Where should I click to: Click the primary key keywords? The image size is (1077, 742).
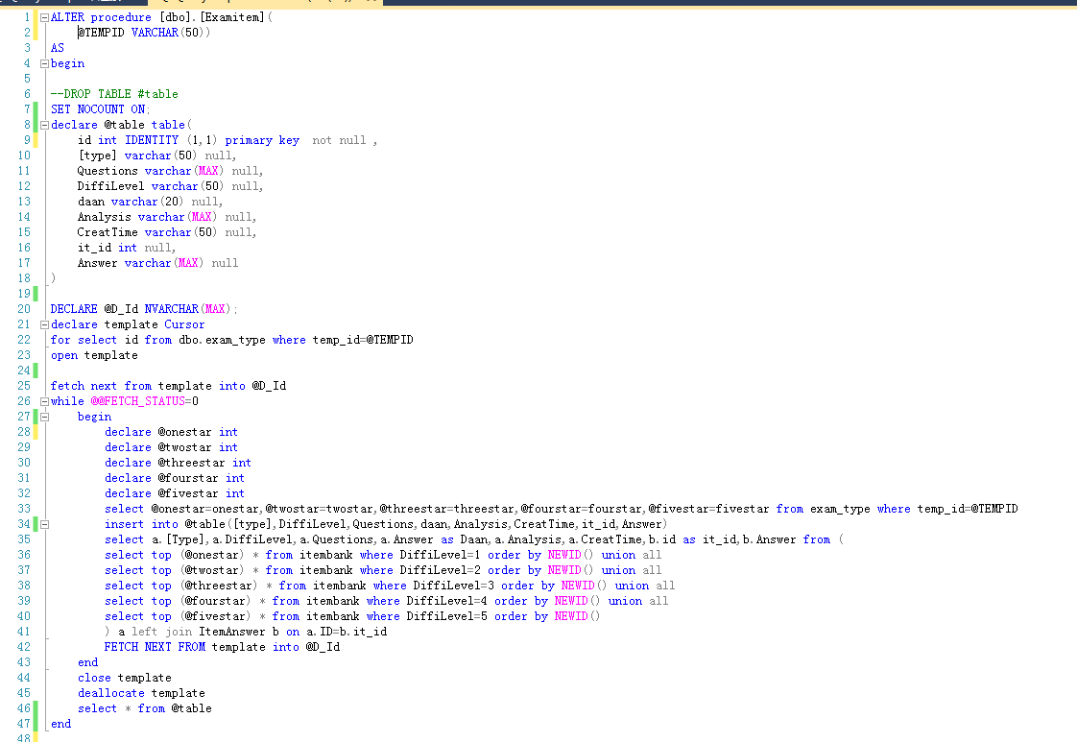pos(262,140)
